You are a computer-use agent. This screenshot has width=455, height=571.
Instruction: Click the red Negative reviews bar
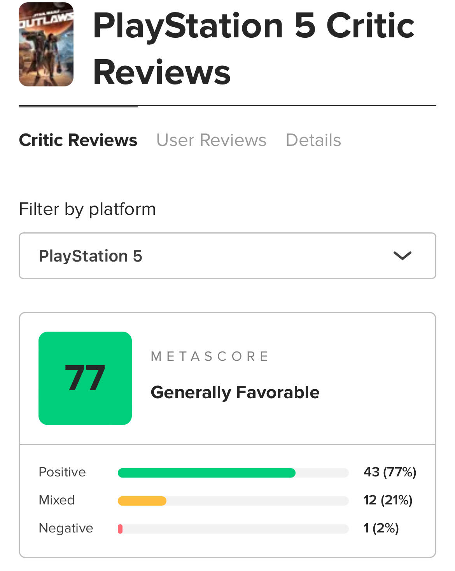(x=120, y=529)
